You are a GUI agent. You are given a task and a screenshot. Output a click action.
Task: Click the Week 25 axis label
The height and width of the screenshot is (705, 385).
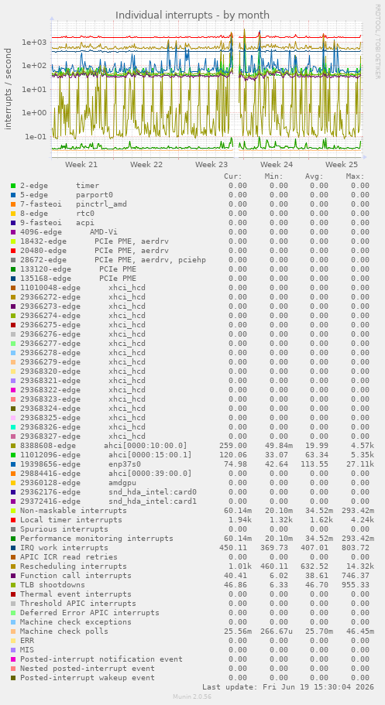point(342,165)
